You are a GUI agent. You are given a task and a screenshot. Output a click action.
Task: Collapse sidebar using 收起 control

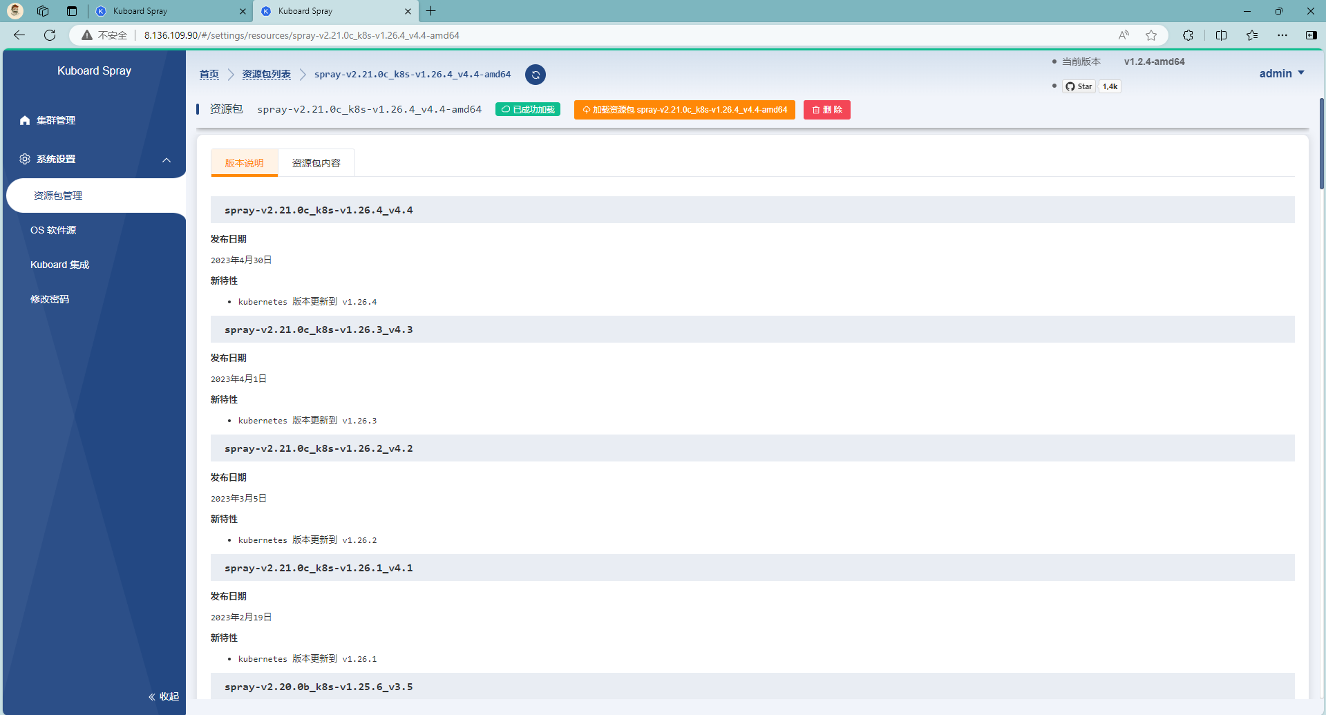click(x=164, y=696)
